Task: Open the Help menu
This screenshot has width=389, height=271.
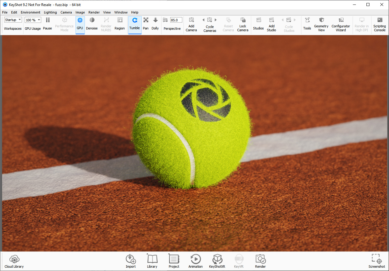Action: click(135, 12)
